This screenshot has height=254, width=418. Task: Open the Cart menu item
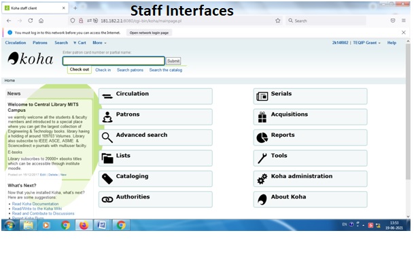coord(80,43)
